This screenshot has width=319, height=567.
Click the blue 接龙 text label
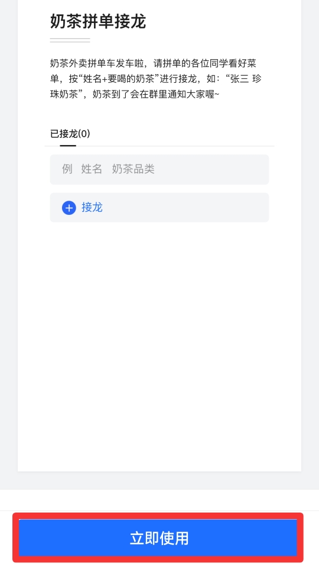tap(92, 208)
